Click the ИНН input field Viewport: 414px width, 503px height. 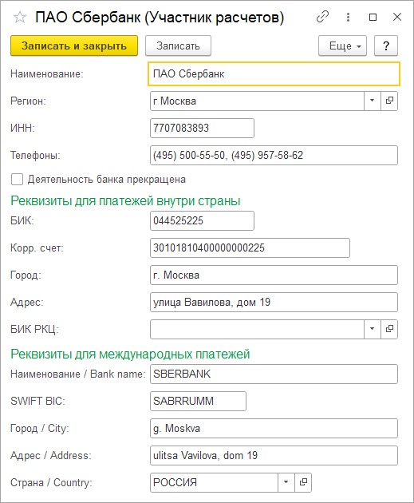[x=202, y=129]
